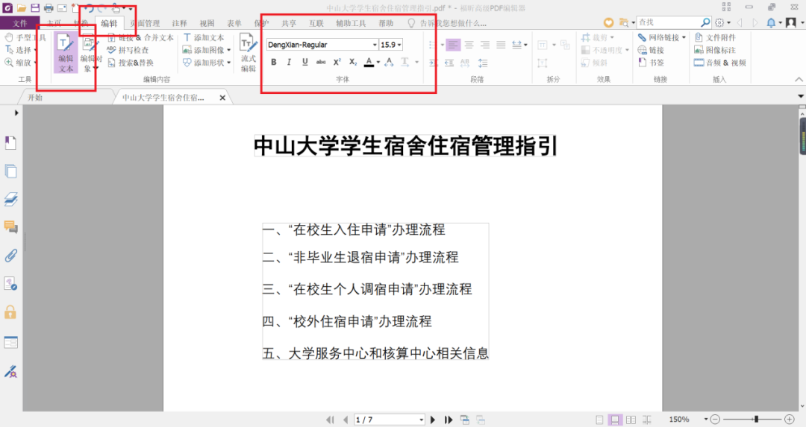Click 搜索&替换 search and replace

point(131,63)
